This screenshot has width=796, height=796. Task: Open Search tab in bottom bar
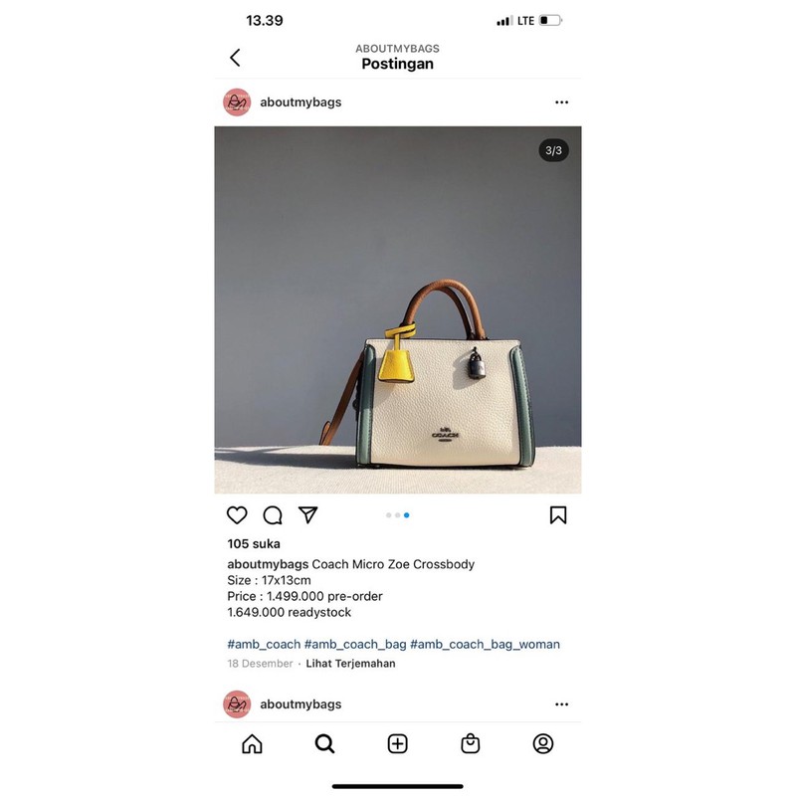click(325, 743)
